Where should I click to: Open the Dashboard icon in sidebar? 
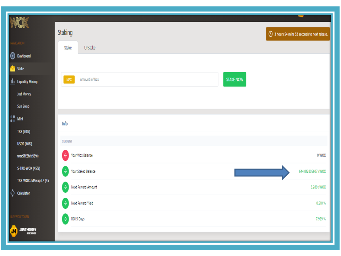tap(13, 56)
